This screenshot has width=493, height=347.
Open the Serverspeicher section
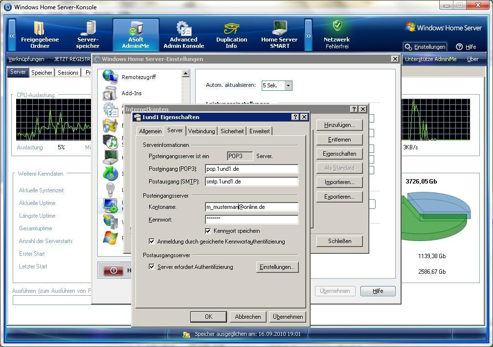pyautogui.click(x=88, y=35)
